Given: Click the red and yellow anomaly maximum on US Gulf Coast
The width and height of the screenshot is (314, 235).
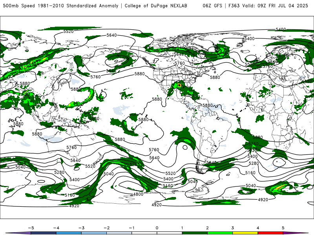Looking at the screenshot, I should (x=179, y=85).
